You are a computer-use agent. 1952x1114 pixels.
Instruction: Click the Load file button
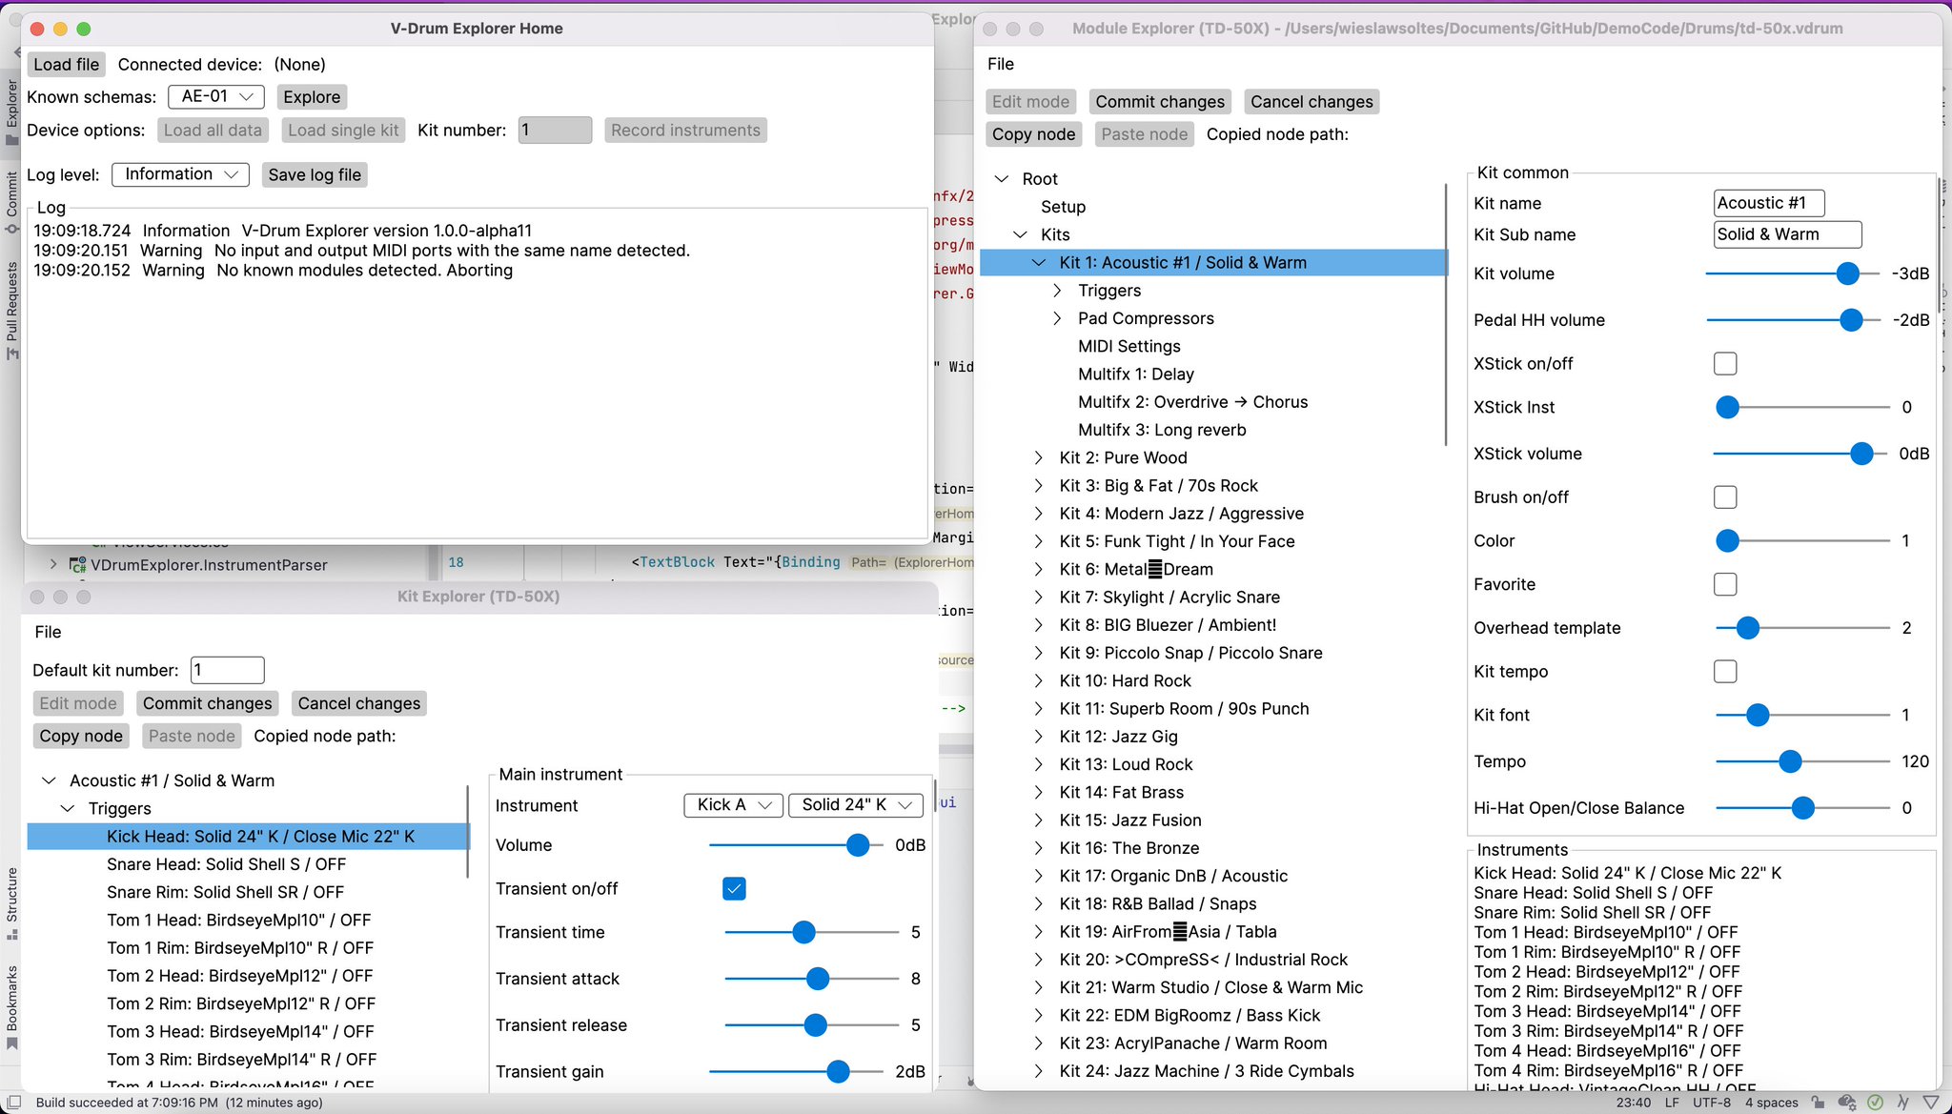(66, 64)
